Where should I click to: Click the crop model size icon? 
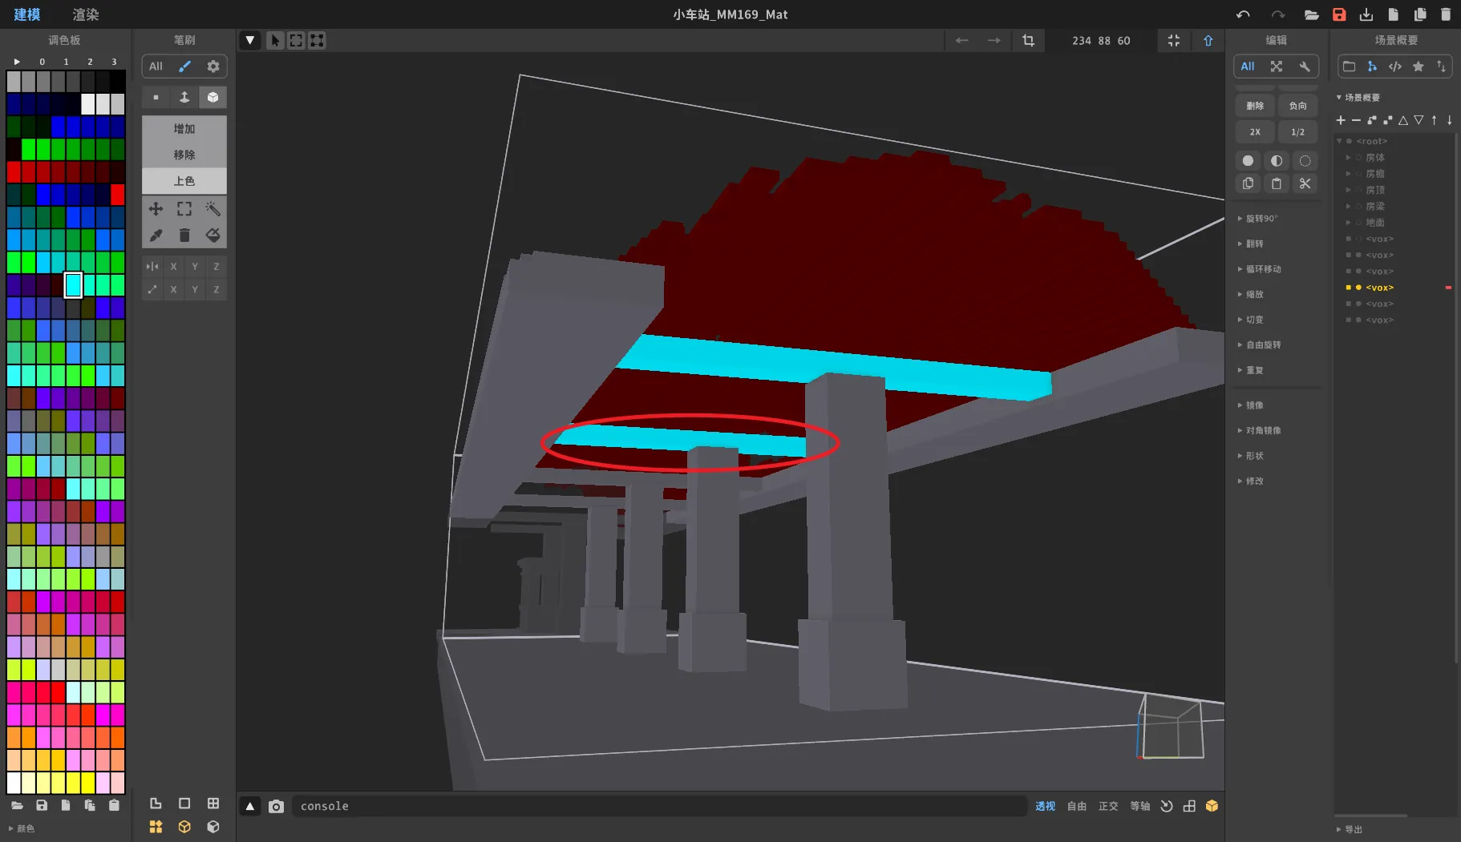coord(1028,40)
